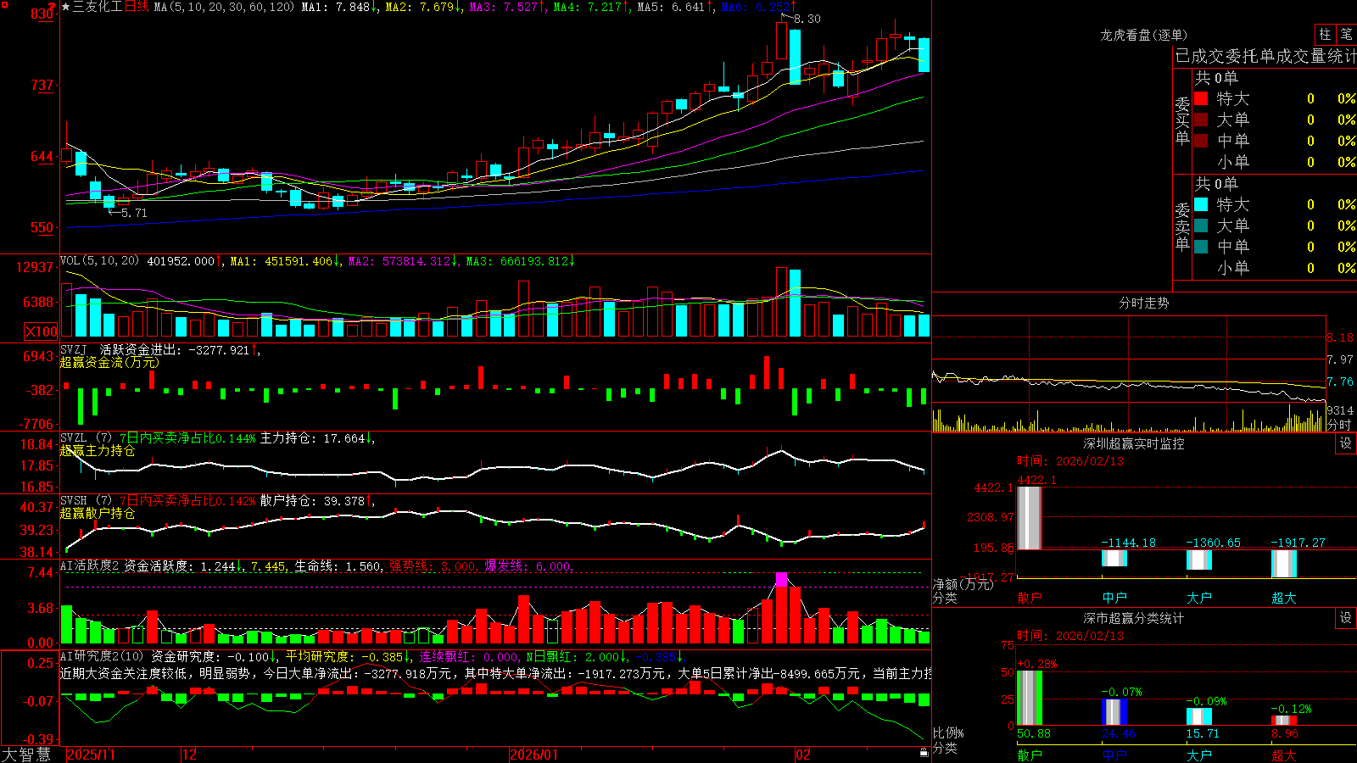Click the ×100 volume multiplier box
This screenshot has width=1357, height=763.
point(41,331)
